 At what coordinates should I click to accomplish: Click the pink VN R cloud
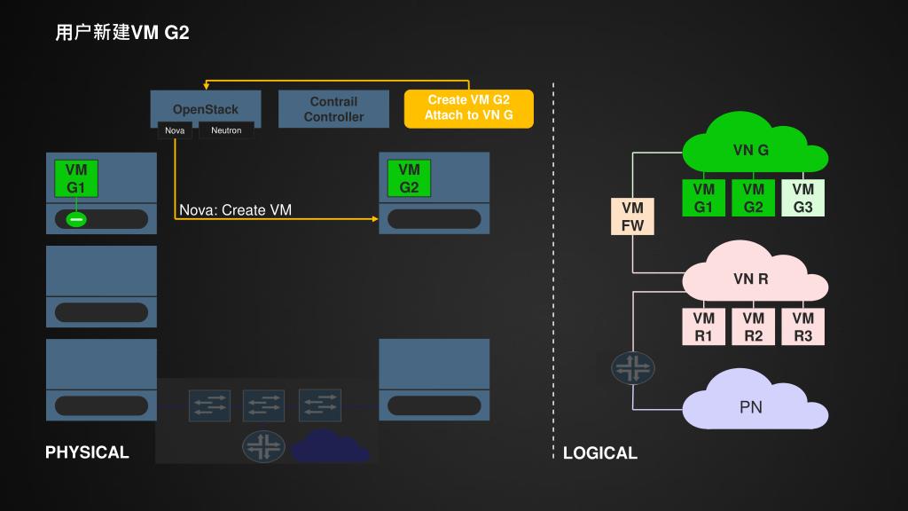pos(755,271)
